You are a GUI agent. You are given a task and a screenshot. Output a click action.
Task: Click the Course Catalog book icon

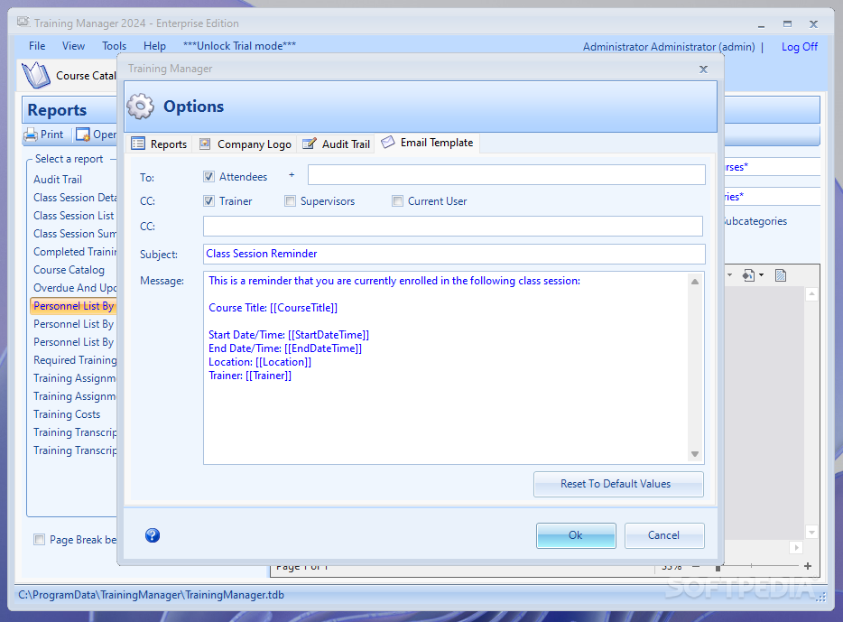pyautogui.click(x=36, y=75)
